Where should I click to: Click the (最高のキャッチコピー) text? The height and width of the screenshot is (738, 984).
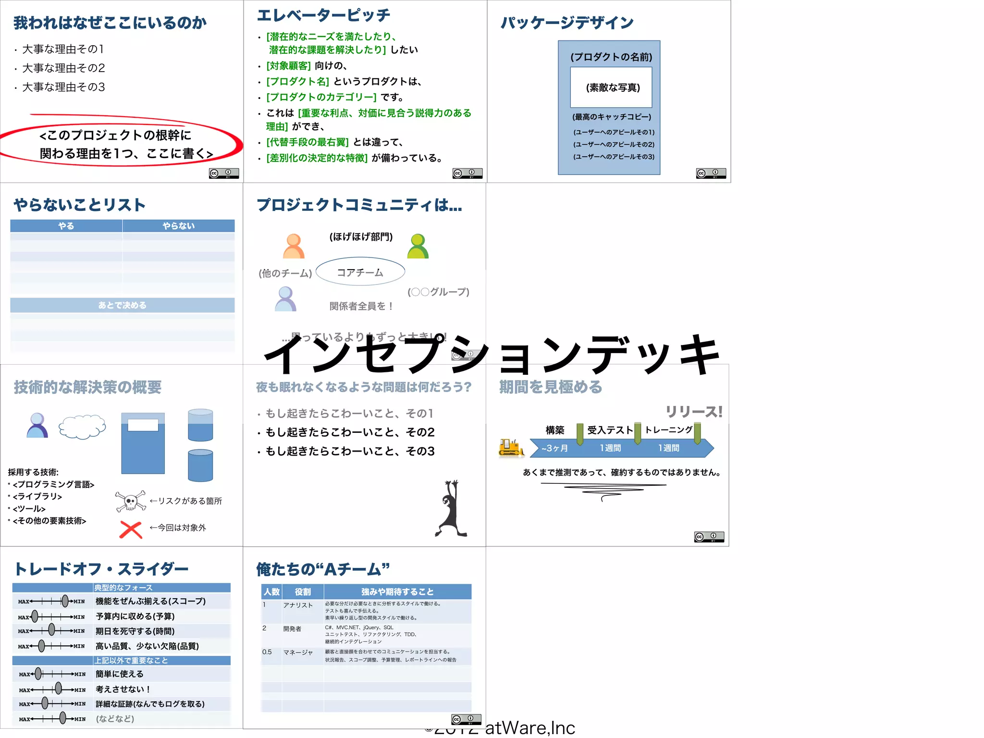(612, 117)
